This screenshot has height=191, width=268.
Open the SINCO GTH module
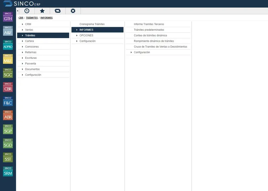[x=8, y=17]
